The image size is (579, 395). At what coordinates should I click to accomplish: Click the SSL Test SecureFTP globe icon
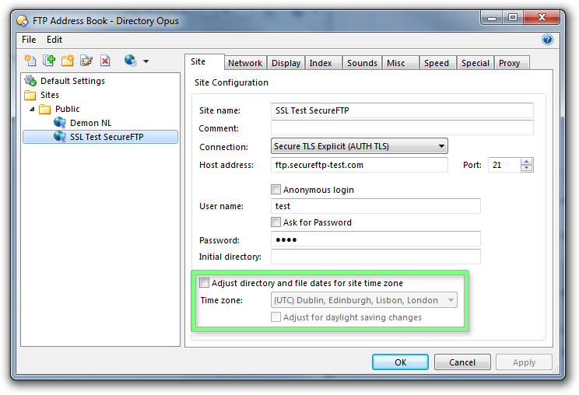pyautogui.click(x=60, y=136)
